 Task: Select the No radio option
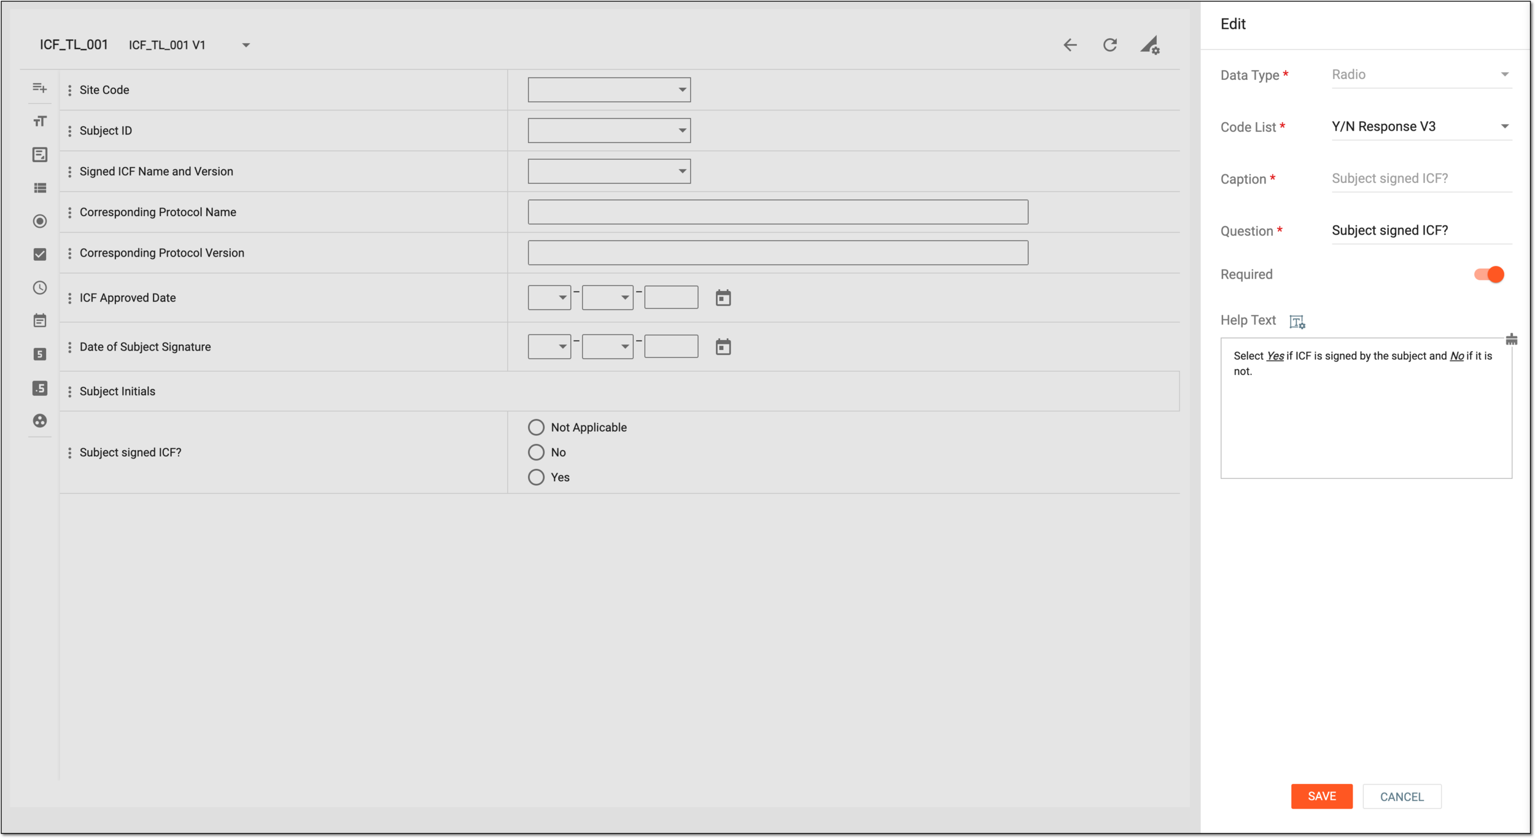tap(536, 452)
